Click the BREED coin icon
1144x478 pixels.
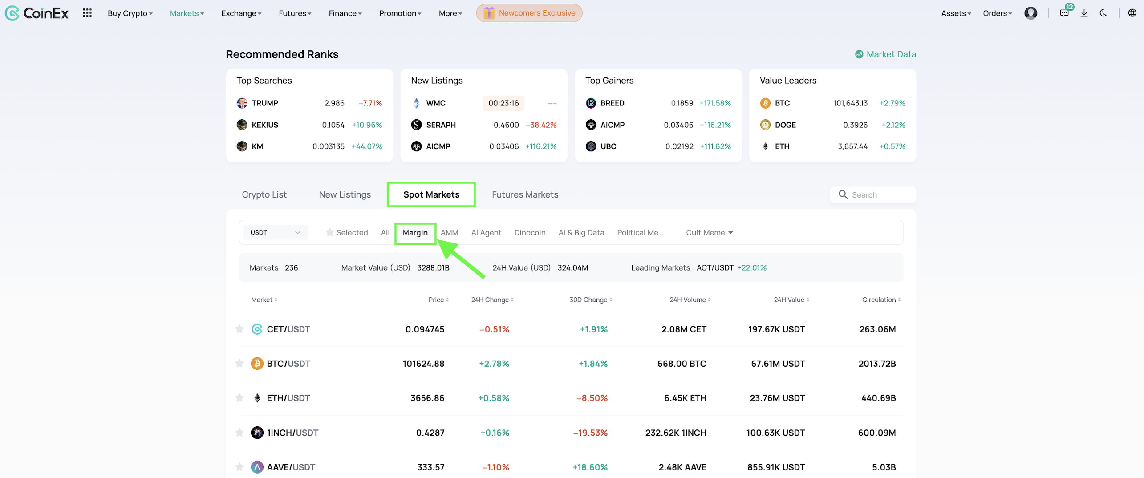[x=591, y=103]
